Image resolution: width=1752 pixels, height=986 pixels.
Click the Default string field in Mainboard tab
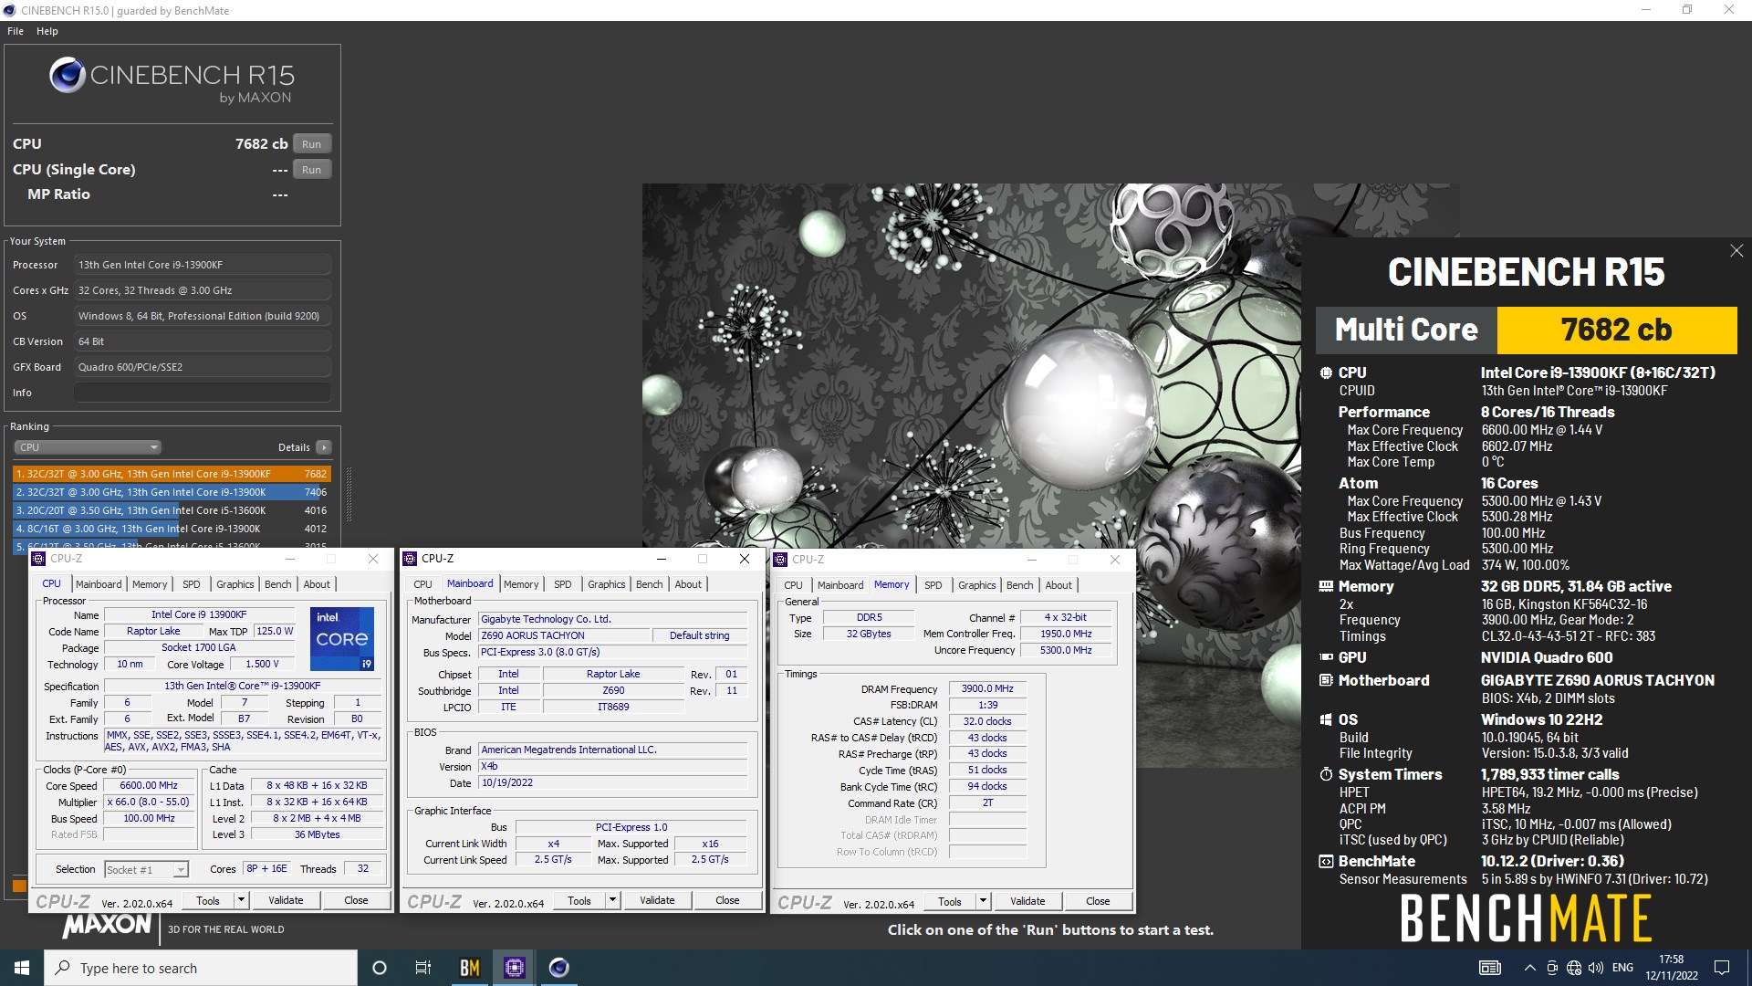click(x=700, y=635)
